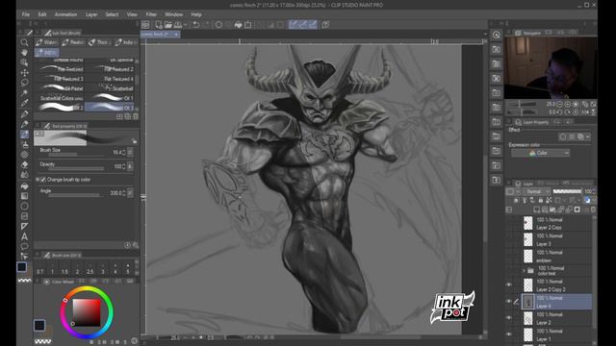616x346 pixels.
Task: Hide Layer 2 Copy 2 eye icon
Action: click(x=509, y=285)
